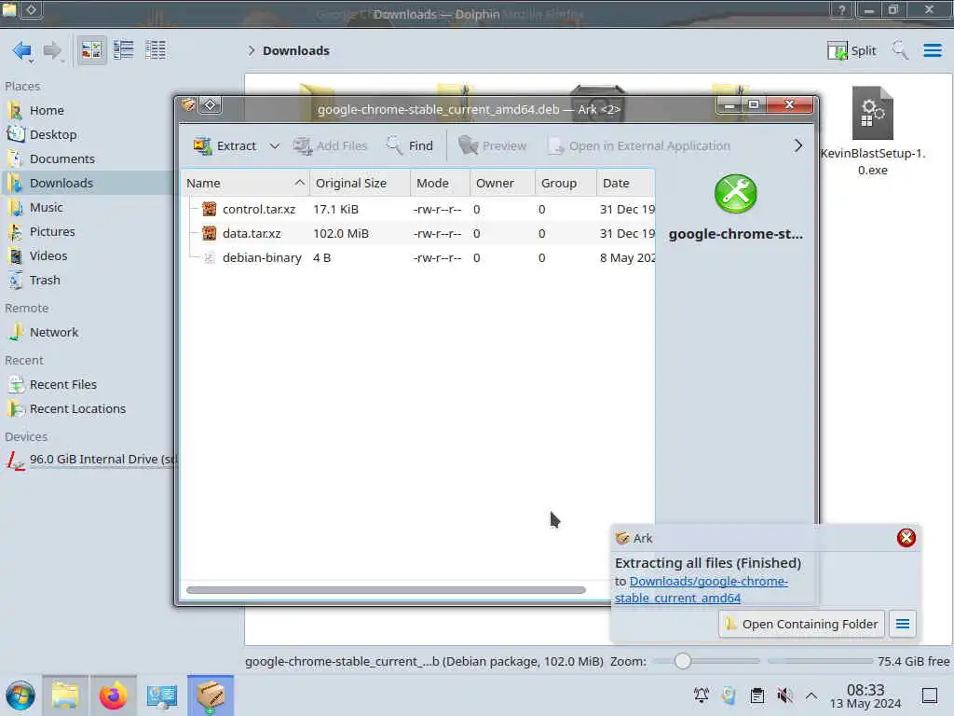The image size is (954, 716).
Task: Toggle Split view in Dolphin
Action: pos(852,50)
